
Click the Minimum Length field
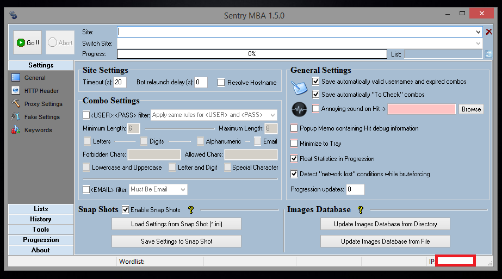click(x=133, y=128)
